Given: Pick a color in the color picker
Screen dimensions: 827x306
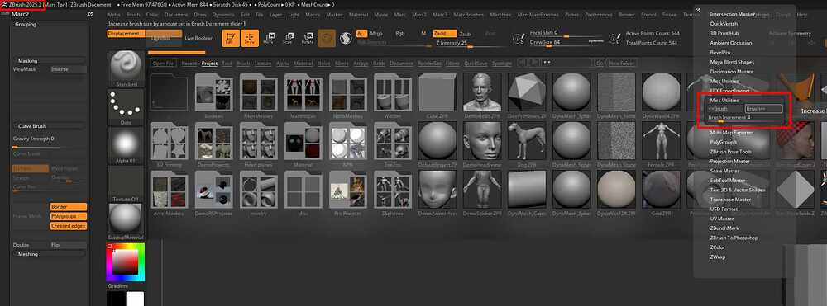Looking at the screenshot, I should pos(125,262).
